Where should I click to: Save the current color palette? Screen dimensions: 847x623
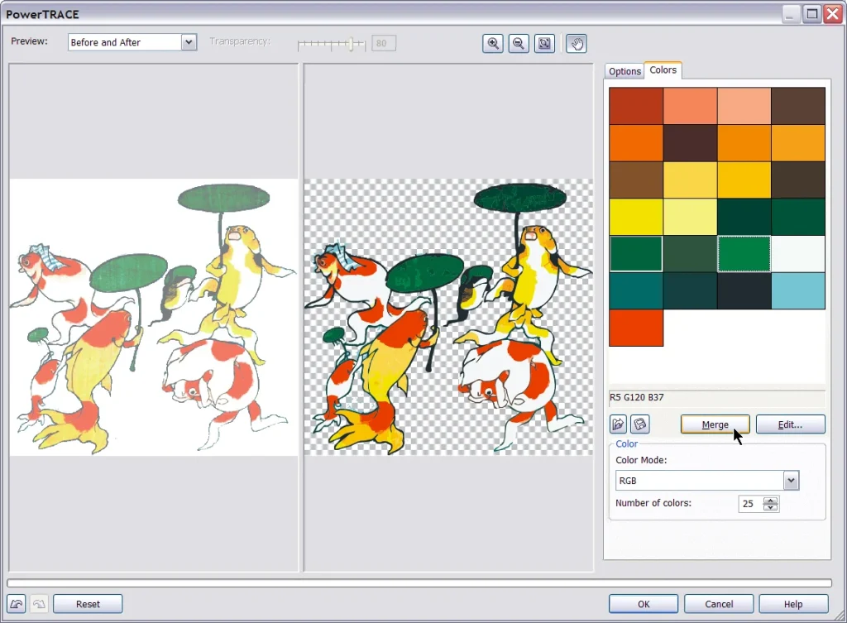coord(639,424)
